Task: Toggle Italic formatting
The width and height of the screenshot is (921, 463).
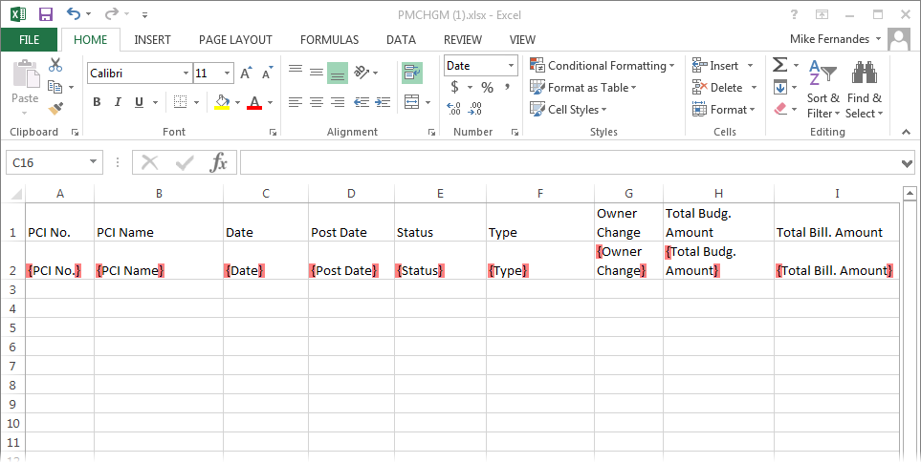Action: pyautogui.click(x=119, y=102)
